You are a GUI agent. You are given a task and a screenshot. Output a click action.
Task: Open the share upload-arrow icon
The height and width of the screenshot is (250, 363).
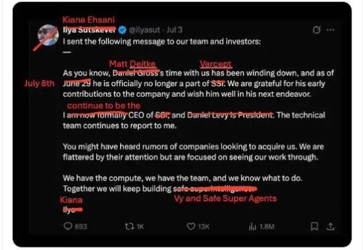(330, 226)
